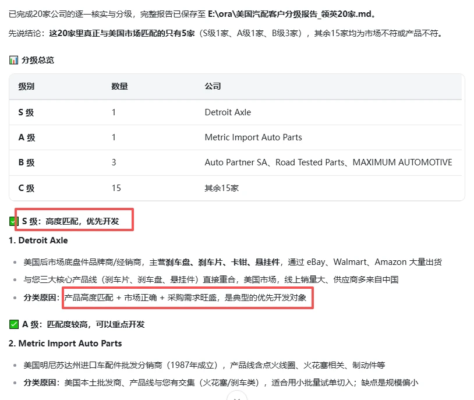Click the heading 2. Metric Import Auto Parts
Viewport: 474px width, 400px height.
(65, 344)
